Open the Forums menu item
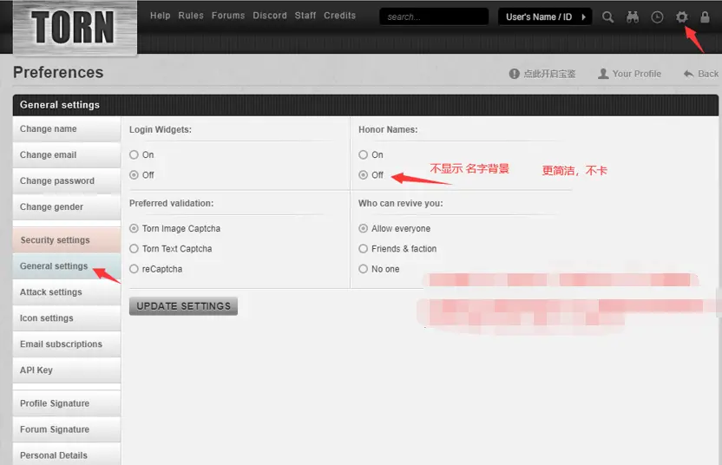This screenshot has height=465, width=722. tap(228, 16)
